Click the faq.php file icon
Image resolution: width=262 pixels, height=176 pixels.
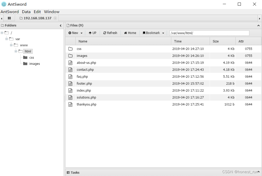tap(71, 77)
